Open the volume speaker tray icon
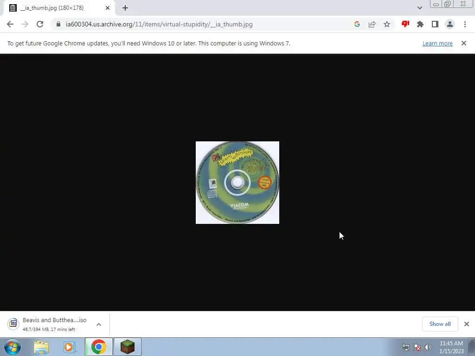The width and height of the screenshot is (475, 356). pos(428,347)
